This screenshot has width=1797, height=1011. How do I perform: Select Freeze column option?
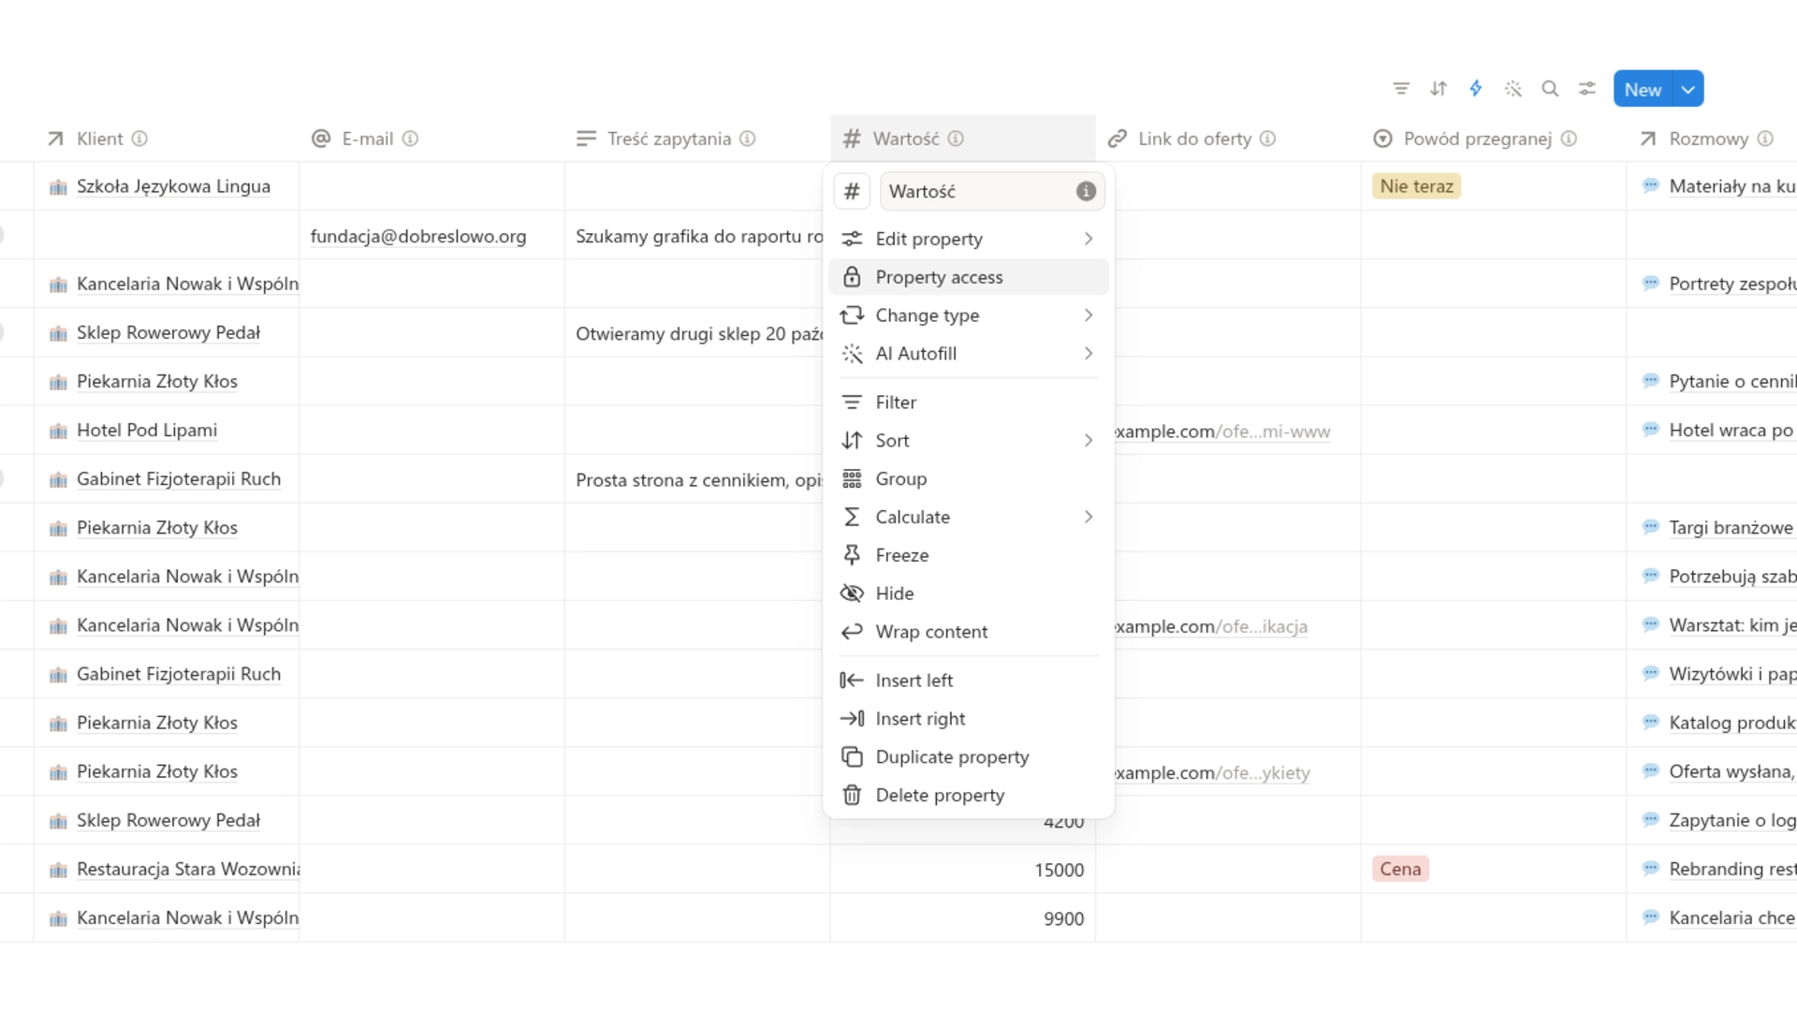(x=969, y=555)
